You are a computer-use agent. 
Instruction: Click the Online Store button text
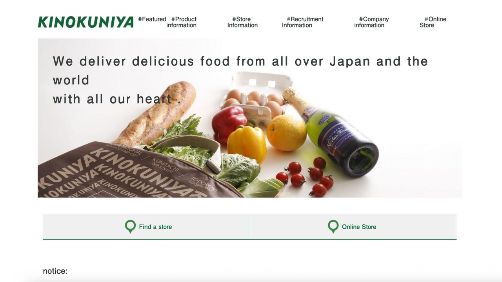[x=359, y=227]
